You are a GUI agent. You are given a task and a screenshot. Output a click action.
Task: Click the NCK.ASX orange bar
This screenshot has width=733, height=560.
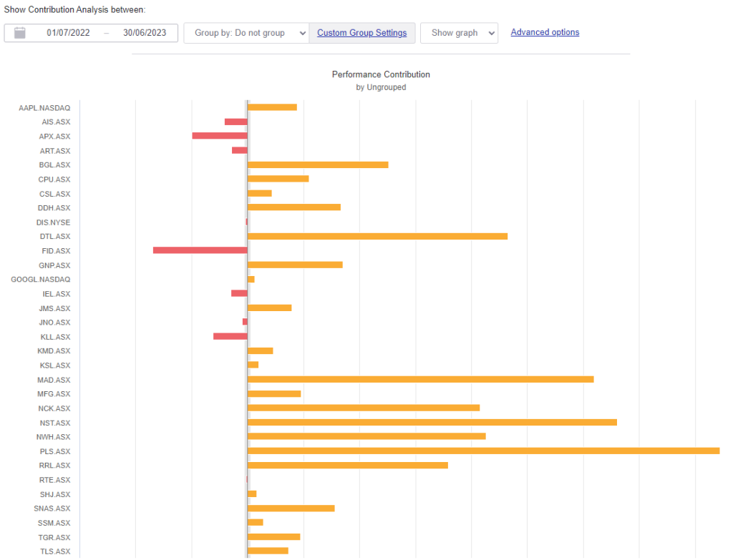[x=364, y=408]
